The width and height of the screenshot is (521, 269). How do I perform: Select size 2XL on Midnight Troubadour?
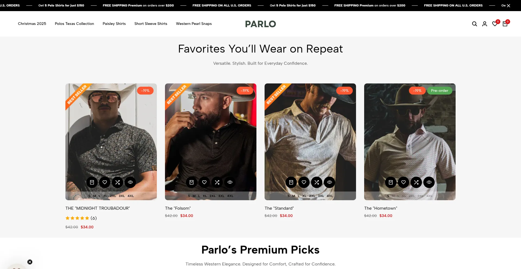113,196
